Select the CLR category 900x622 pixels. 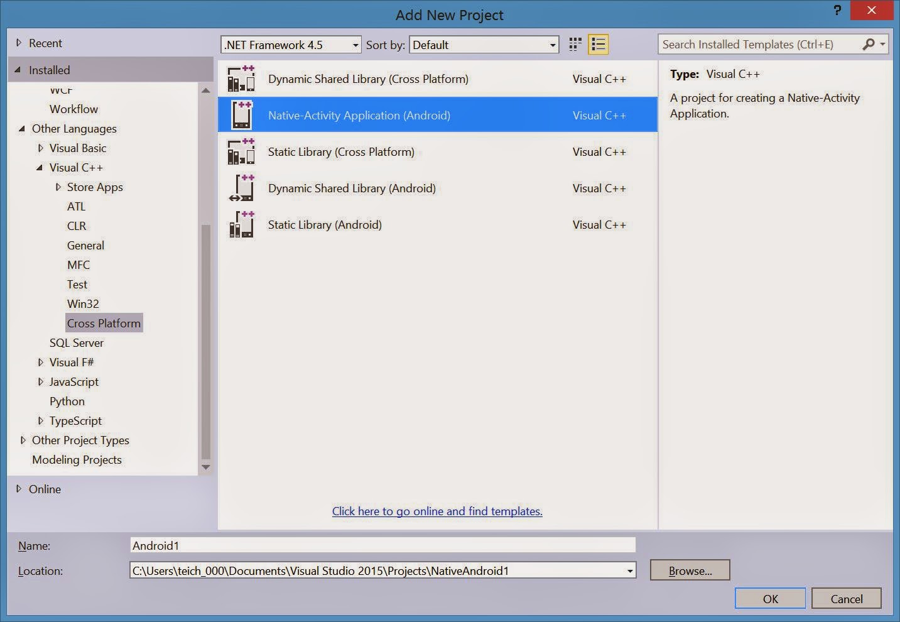[x=77, y=226]
